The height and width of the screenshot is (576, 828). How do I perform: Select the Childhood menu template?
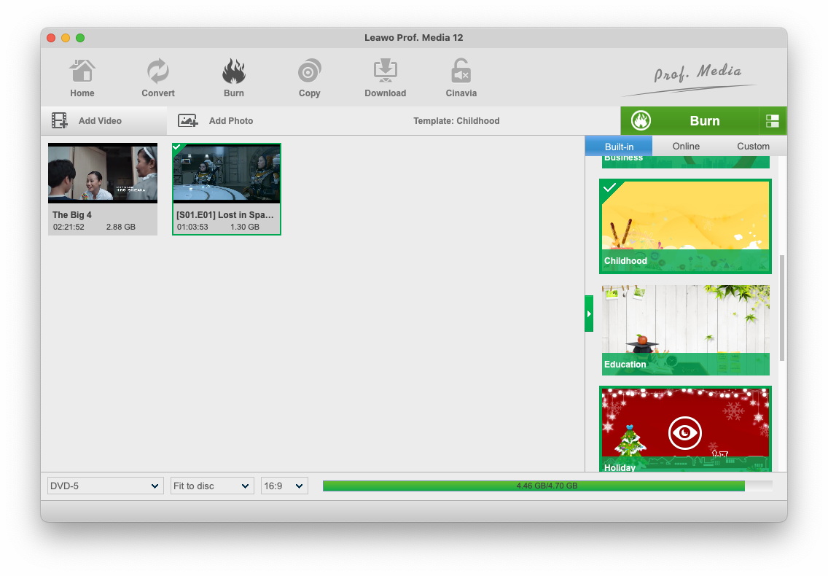click(685, 226)
